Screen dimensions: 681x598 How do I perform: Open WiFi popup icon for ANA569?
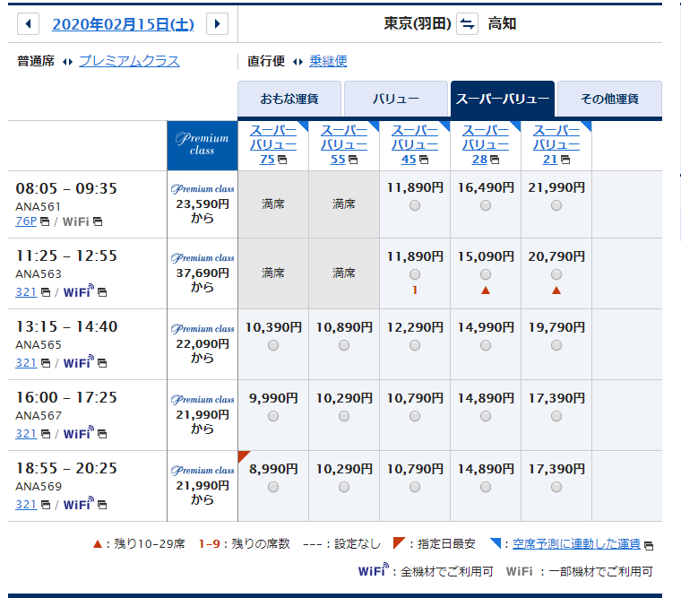point(102,505)
